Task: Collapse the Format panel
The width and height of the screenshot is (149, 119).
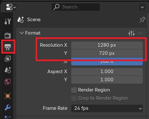Action: click(22, 33)
